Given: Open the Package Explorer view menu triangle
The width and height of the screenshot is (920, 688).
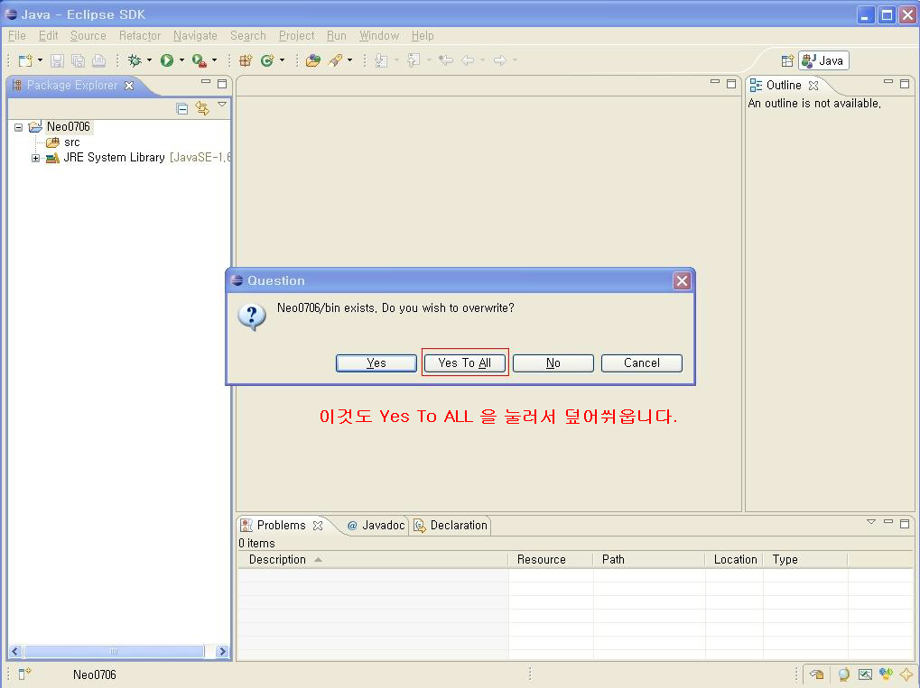Looking at the screenshot, I should (x=222, y=105).
